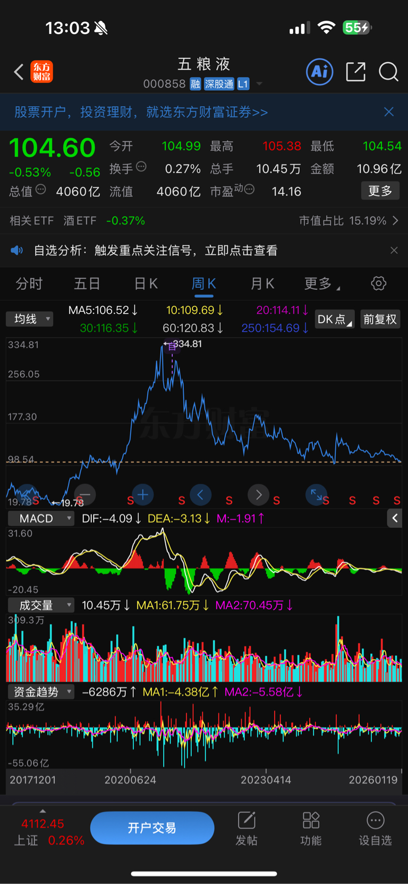408x884 pixels.
Task: Switch to the 分时 tab
Action: pyautogui.click(x=29, y=284)
